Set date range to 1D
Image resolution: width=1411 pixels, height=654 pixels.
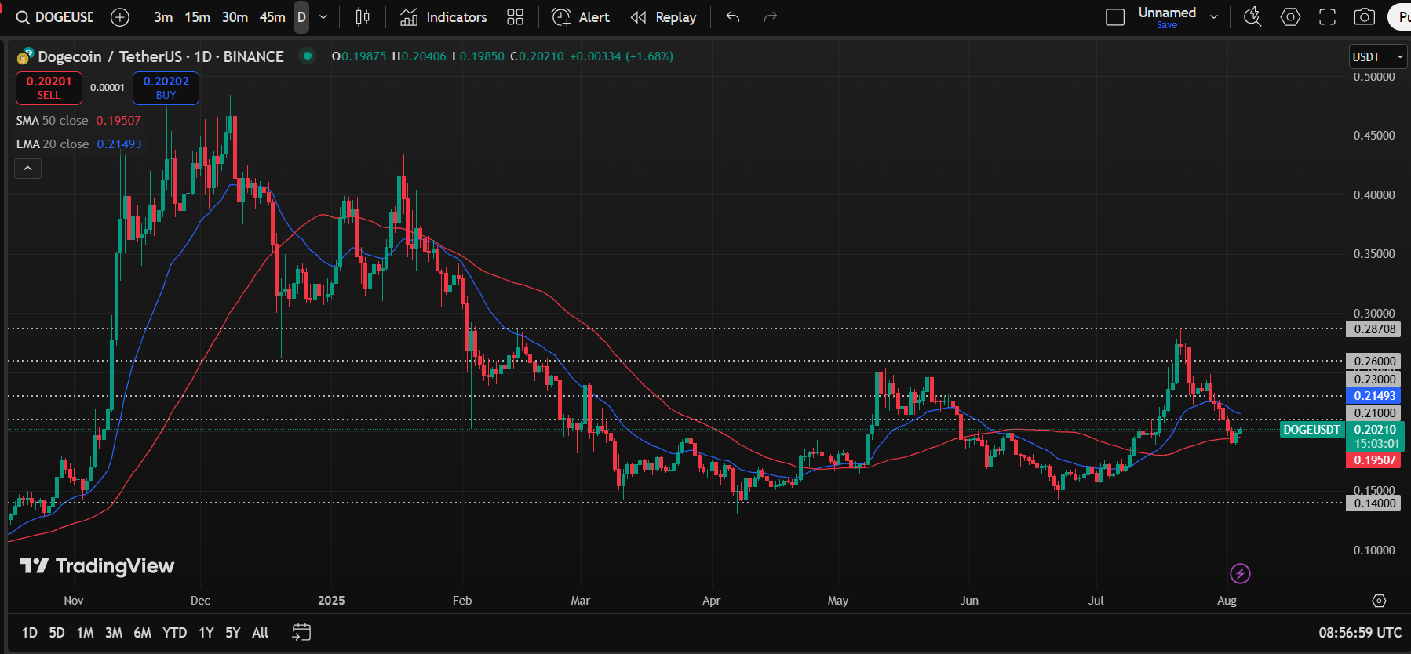pyautogui.click(x=30, y=633)
